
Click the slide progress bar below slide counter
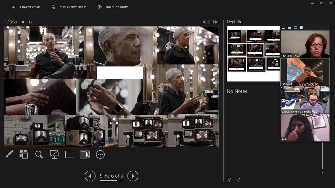[111, 181]
